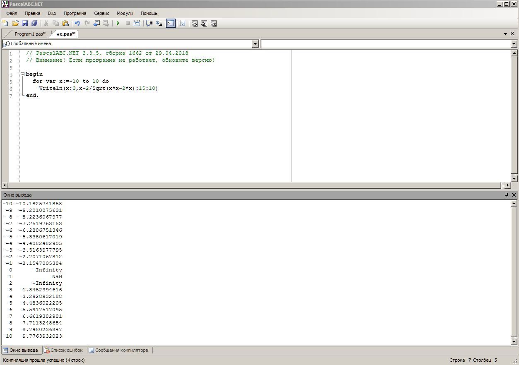Copy selection toolbar icon

tap(56, 24)
